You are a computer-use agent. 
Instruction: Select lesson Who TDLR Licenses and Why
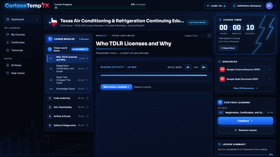[x=68, y=58]
